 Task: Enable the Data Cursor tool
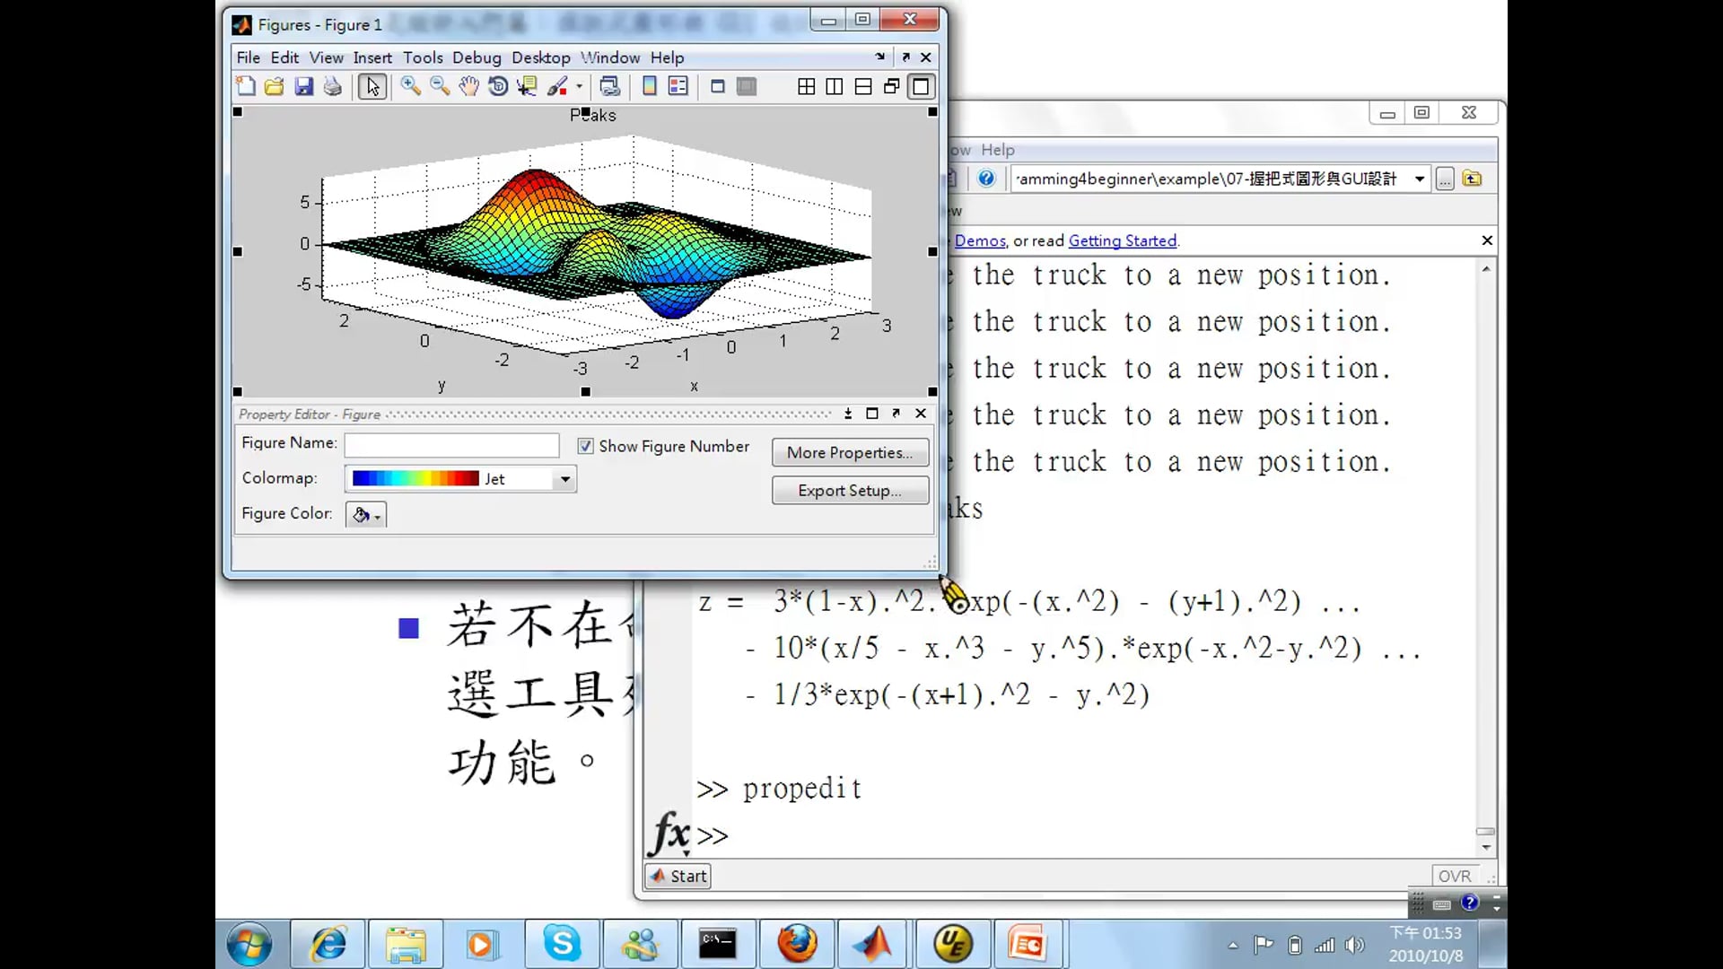click(526, 86)
